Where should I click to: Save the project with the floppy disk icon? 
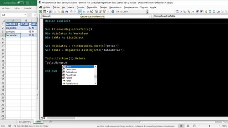50,12
